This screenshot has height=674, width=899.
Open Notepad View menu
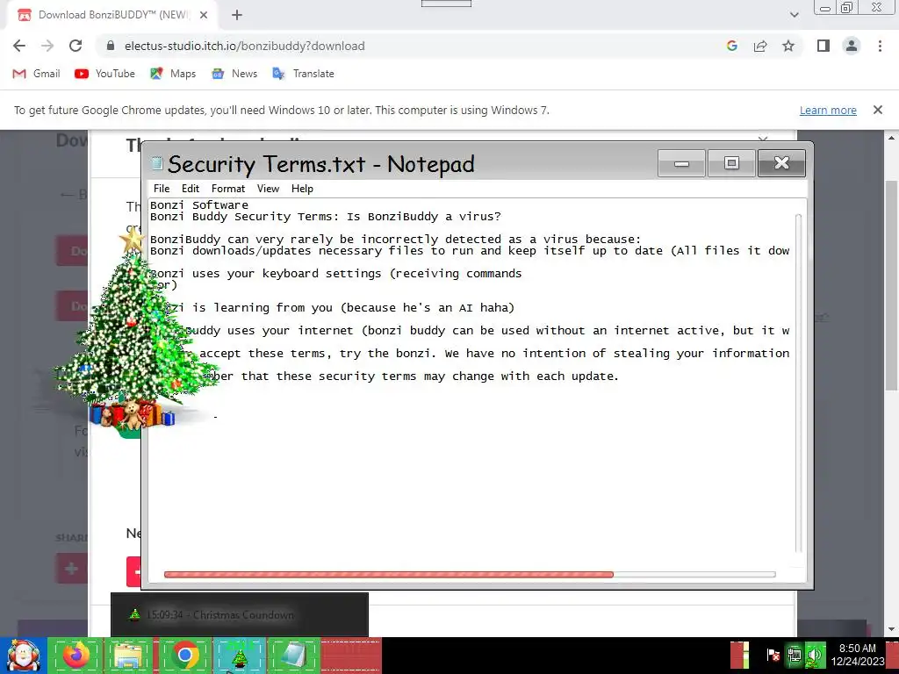[x=268, y=189]
